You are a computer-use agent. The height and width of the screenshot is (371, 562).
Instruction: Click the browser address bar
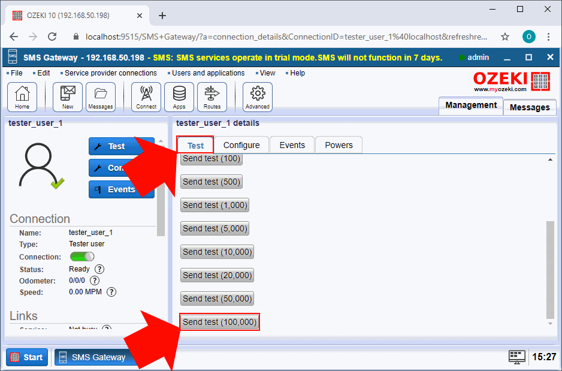coord(286,37)
